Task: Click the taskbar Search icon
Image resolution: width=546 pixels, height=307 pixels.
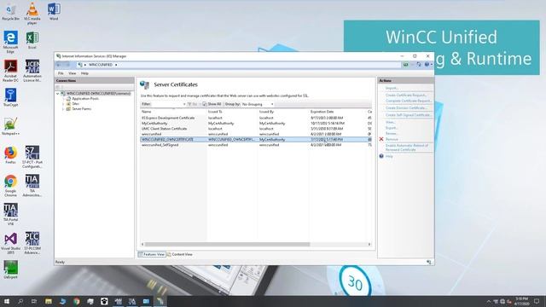Action: click(20, 301)
